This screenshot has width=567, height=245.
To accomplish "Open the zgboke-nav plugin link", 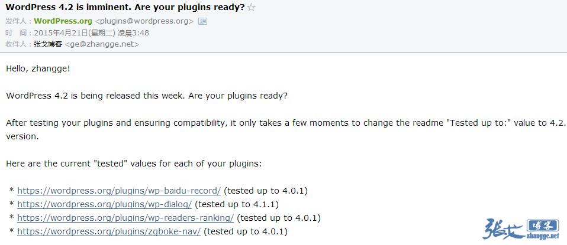I will pyautogui.click(x=109, y=231).
